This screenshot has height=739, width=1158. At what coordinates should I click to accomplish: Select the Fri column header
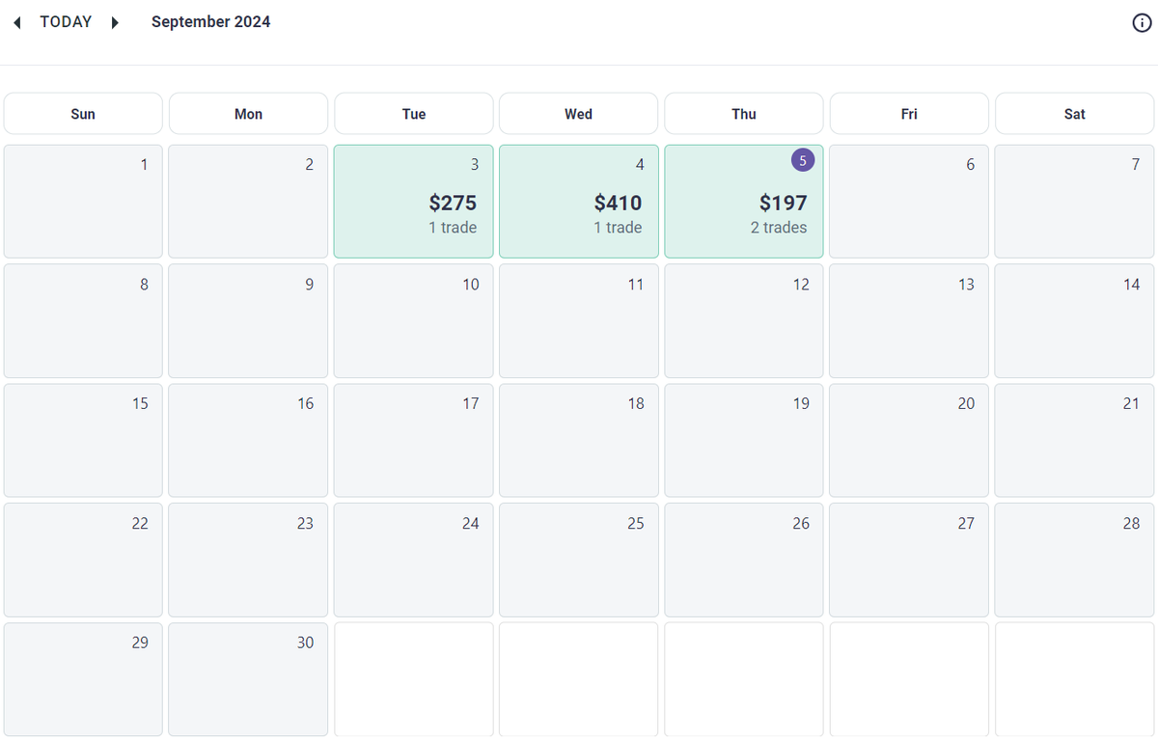point(909,114)
